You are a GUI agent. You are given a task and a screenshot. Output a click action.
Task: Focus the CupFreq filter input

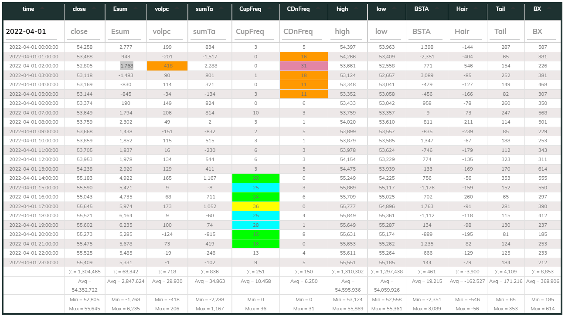pos(255,32)
